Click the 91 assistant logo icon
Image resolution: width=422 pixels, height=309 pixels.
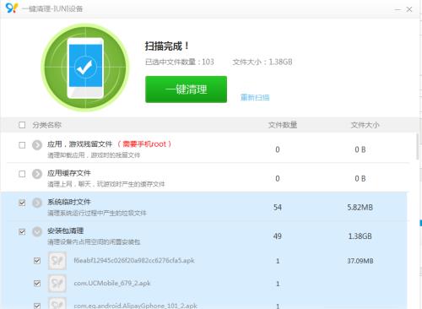[x=12, y=8]
